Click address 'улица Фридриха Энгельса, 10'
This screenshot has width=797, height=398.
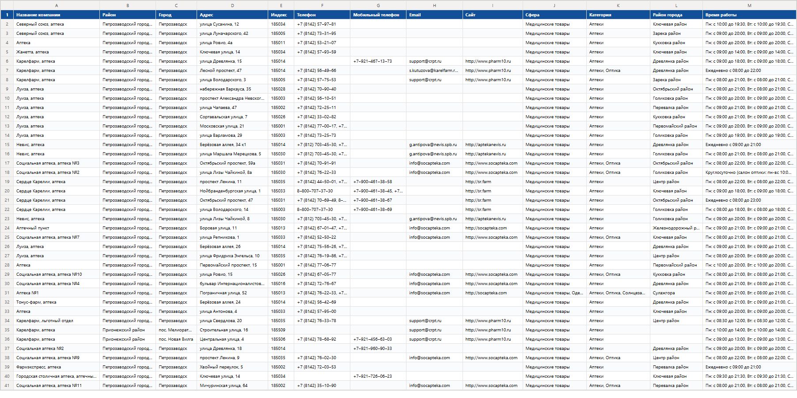pos(232,256)
